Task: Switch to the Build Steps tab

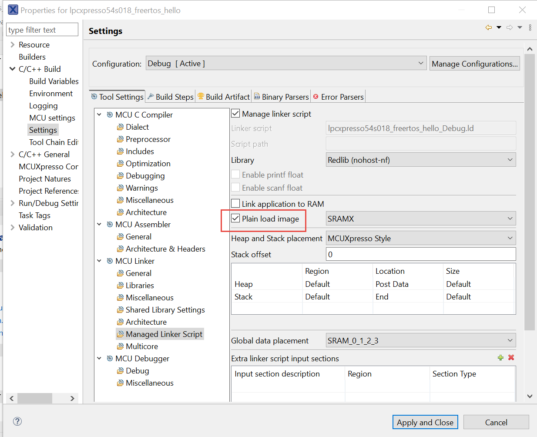Action: click(x=171, y=97)
